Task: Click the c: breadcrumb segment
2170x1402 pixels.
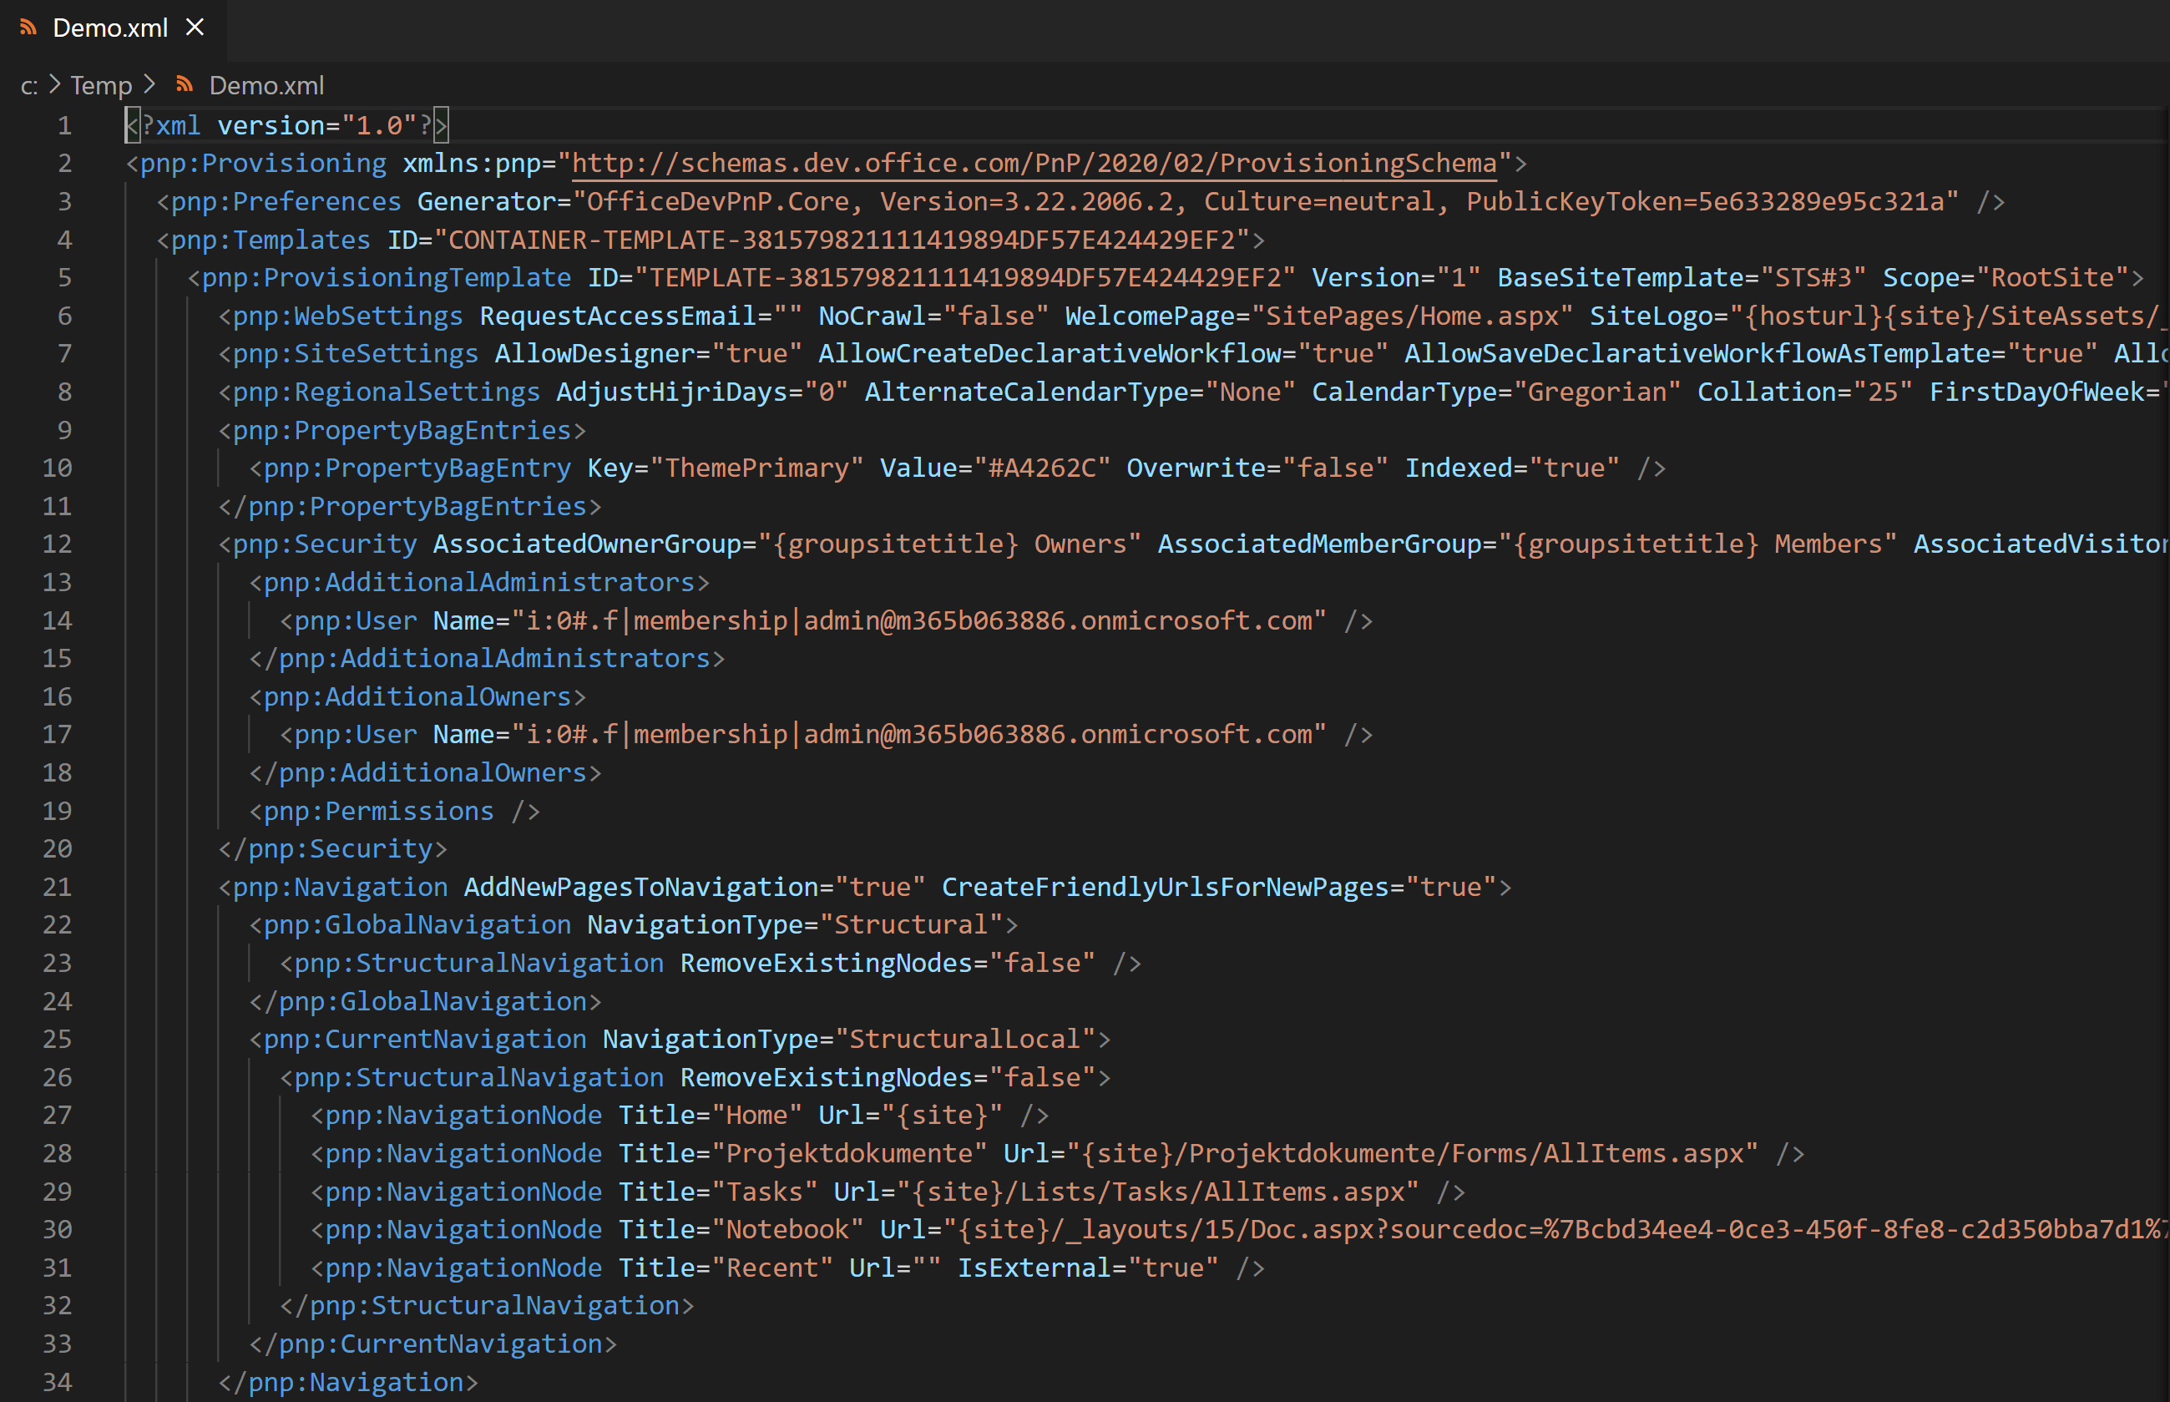Action: 29,85
